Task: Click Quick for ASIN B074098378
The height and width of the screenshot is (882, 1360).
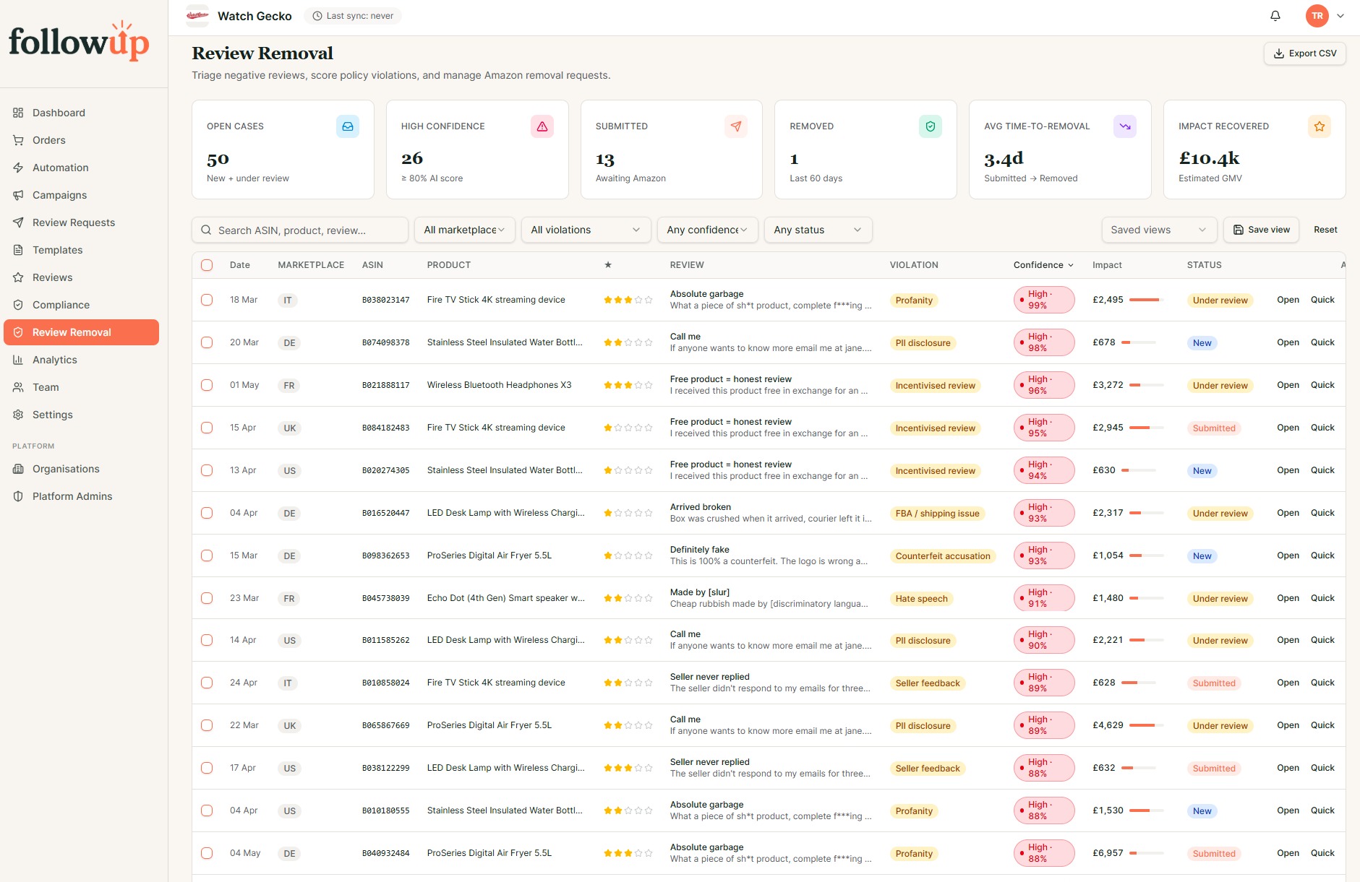Action: click(x=1322, y=342)
